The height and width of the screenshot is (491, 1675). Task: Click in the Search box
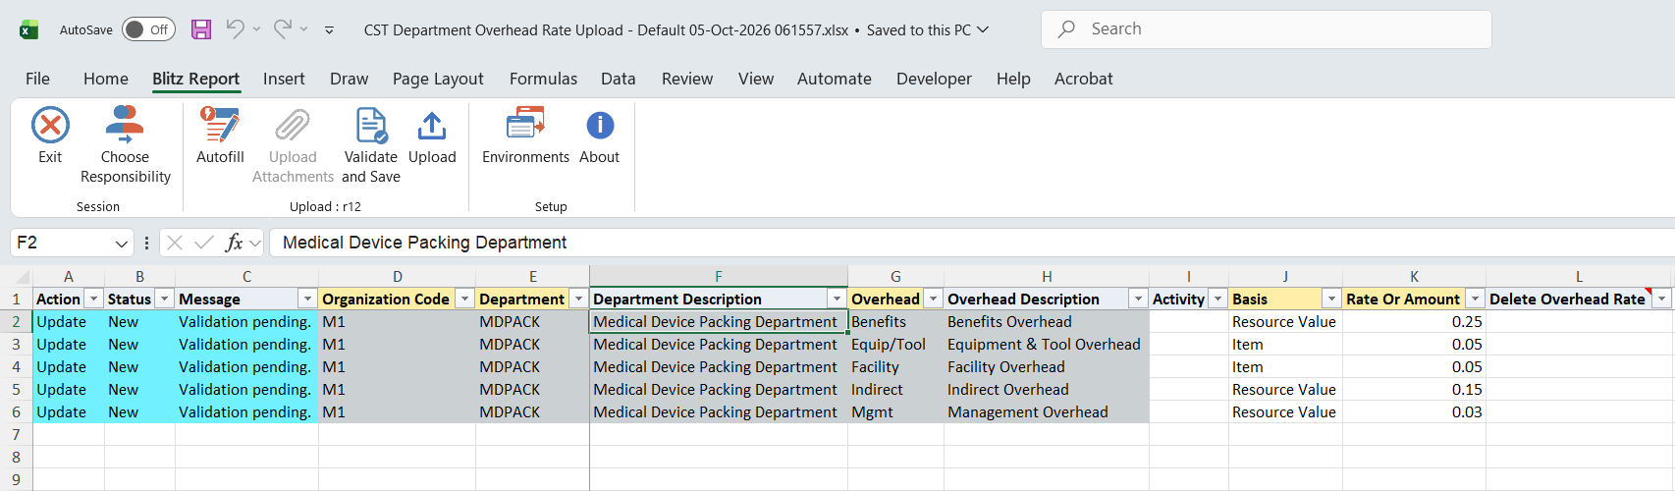pyautogui.click(x=1267, y=29)
